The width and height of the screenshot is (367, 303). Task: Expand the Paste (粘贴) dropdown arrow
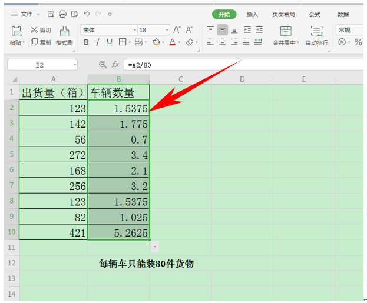pos(24,42)
